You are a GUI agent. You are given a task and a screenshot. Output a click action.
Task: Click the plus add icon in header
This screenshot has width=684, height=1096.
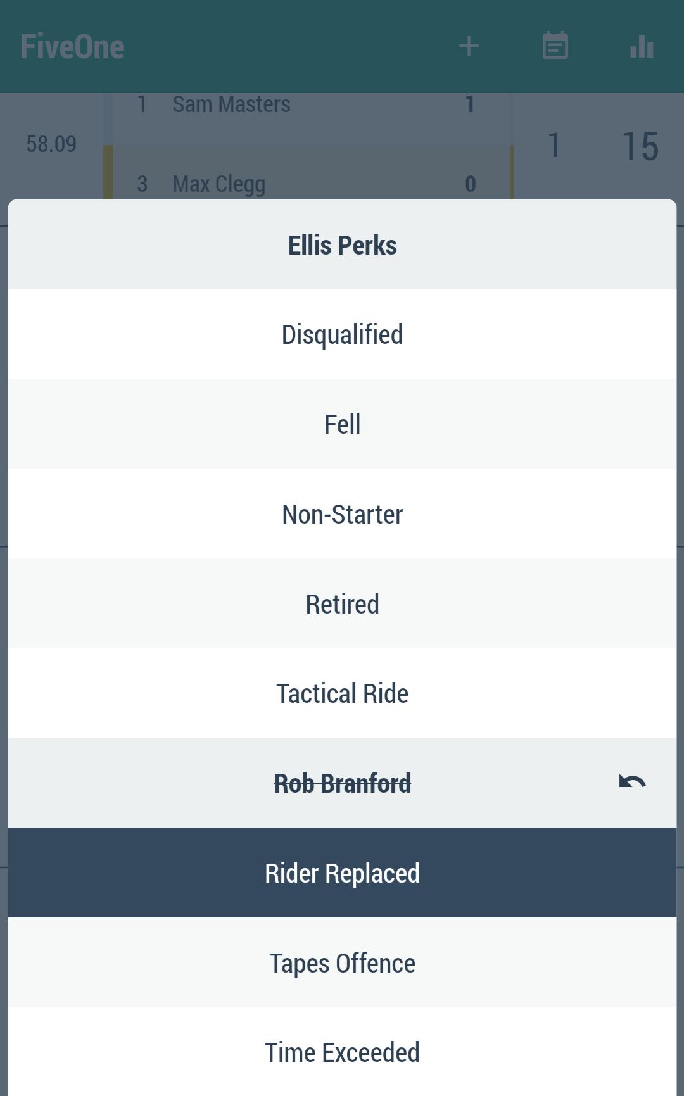(469, 46)
